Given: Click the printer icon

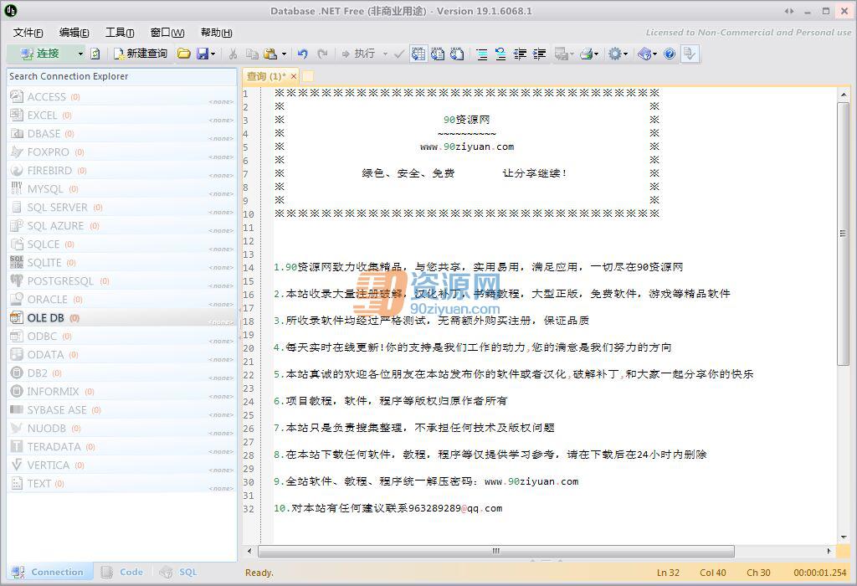Looking at the screenshot, I should 586,54.
